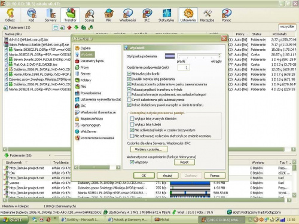
Task: Click the Reset button
Action: pos(184,162)
